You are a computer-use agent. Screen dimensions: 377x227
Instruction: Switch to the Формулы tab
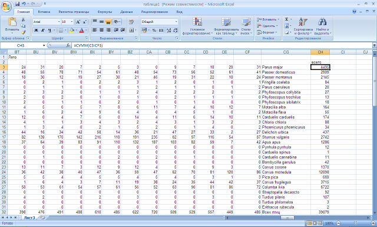[105, 12]
